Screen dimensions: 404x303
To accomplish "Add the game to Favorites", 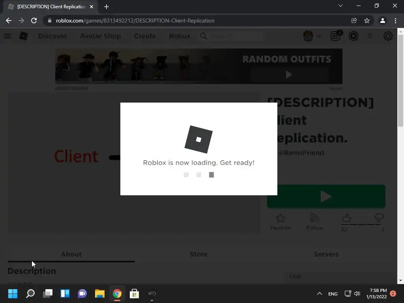I will coord(281,222).
